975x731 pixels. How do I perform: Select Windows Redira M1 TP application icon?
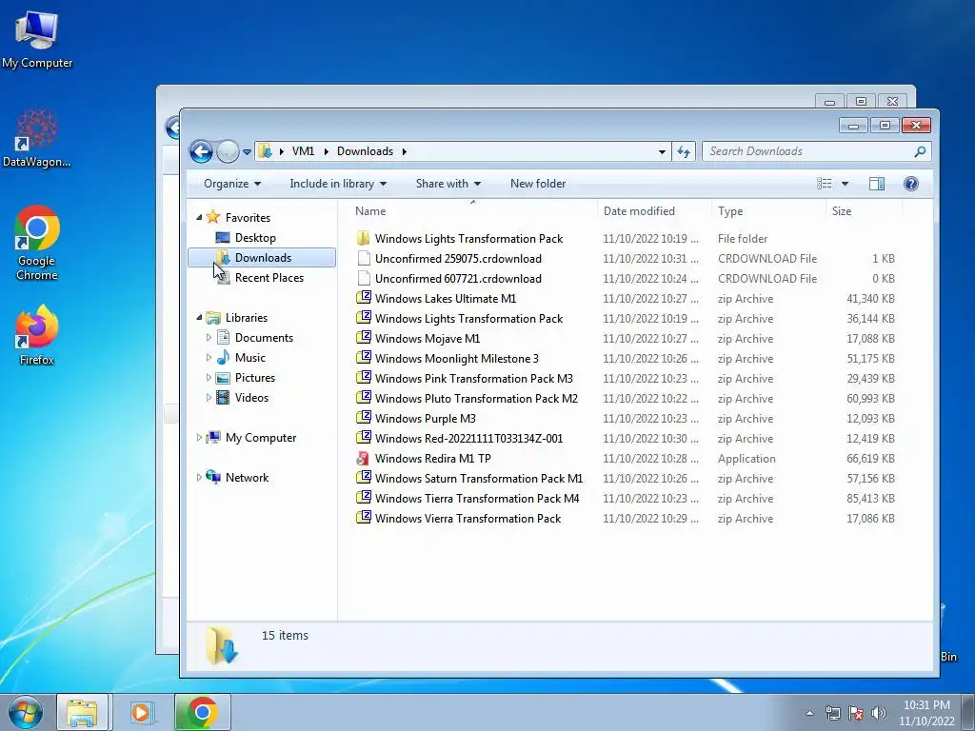tap(363, 459)
